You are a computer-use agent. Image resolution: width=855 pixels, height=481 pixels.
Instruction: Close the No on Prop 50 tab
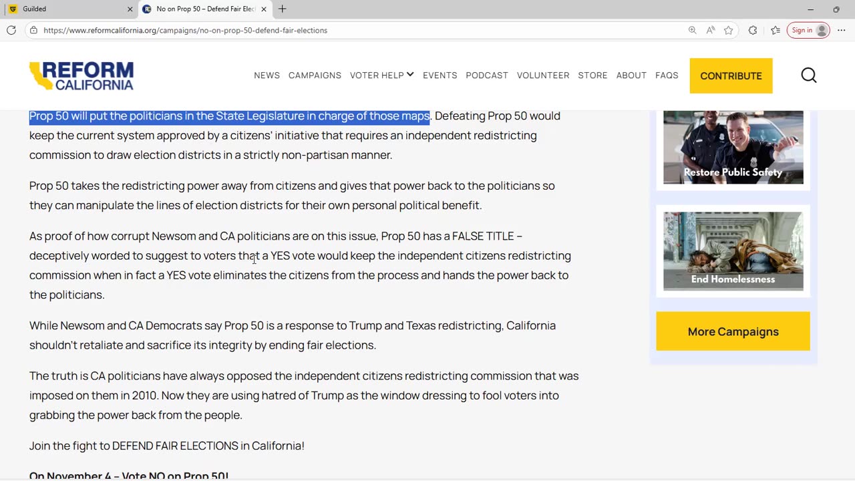point(264,9)
